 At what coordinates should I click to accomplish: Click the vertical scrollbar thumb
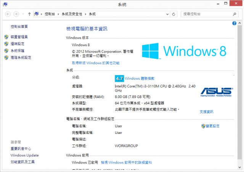click(240, 92)
